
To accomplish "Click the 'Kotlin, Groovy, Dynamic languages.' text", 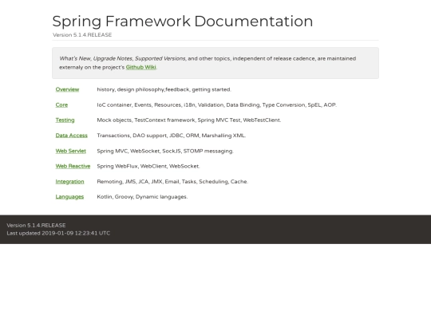I will click(x=142, y=197).
